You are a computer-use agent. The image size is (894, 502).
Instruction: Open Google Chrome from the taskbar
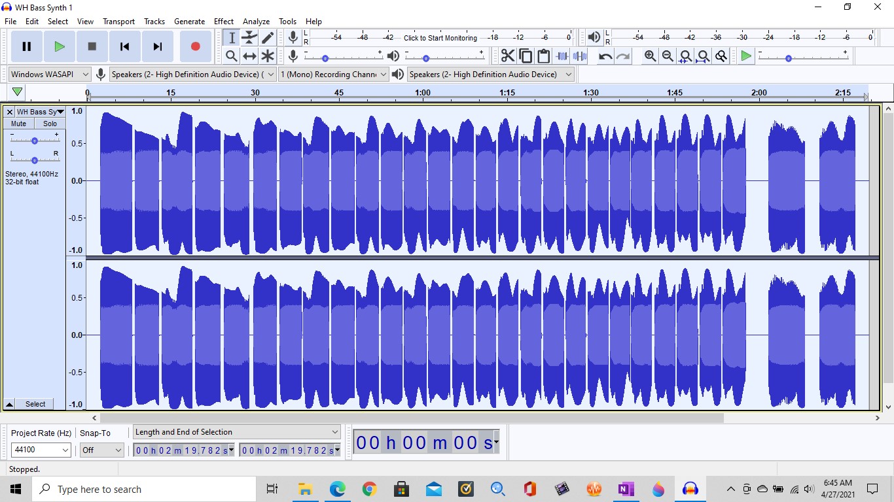coord(369,489)
